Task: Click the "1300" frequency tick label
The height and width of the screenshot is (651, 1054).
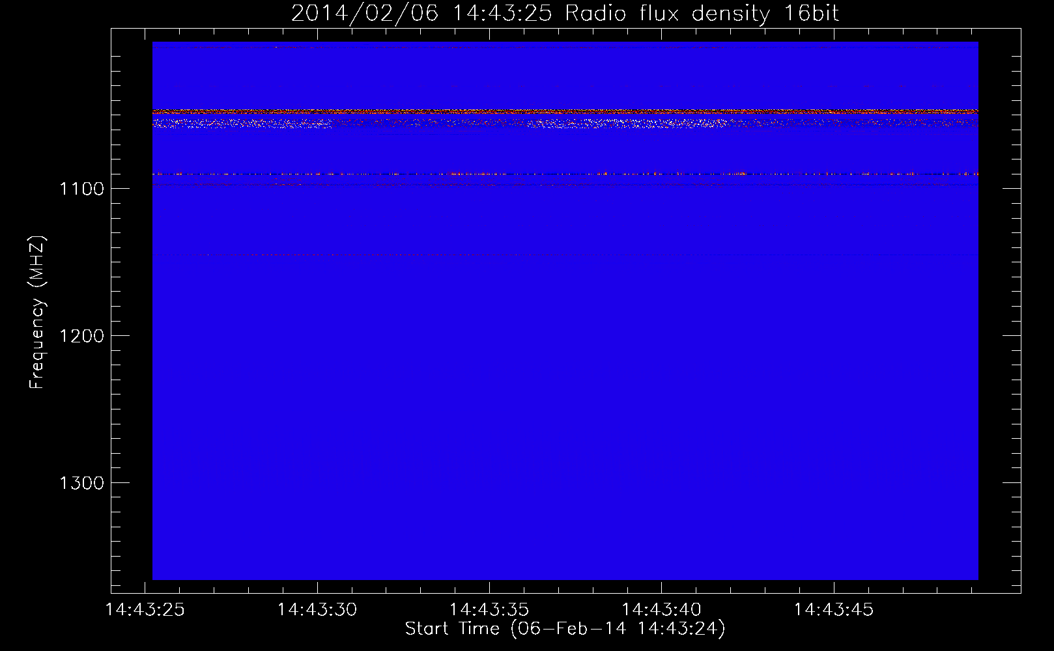Action: click(81, 483)
